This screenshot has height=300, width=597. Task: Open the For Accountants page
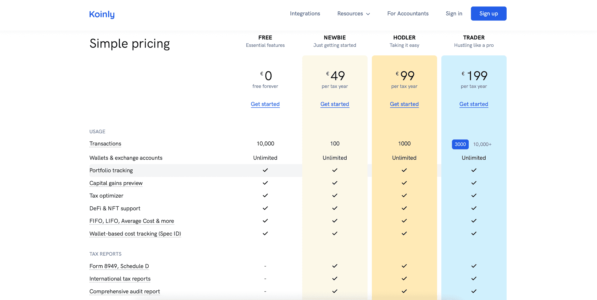[408, 13]
